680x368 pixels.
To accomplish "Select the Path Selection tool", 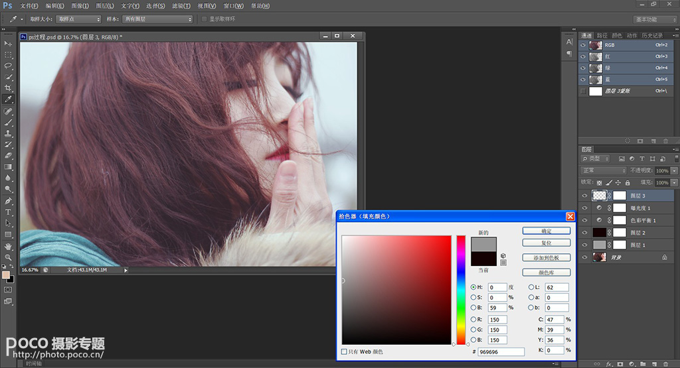I will 8,223.
